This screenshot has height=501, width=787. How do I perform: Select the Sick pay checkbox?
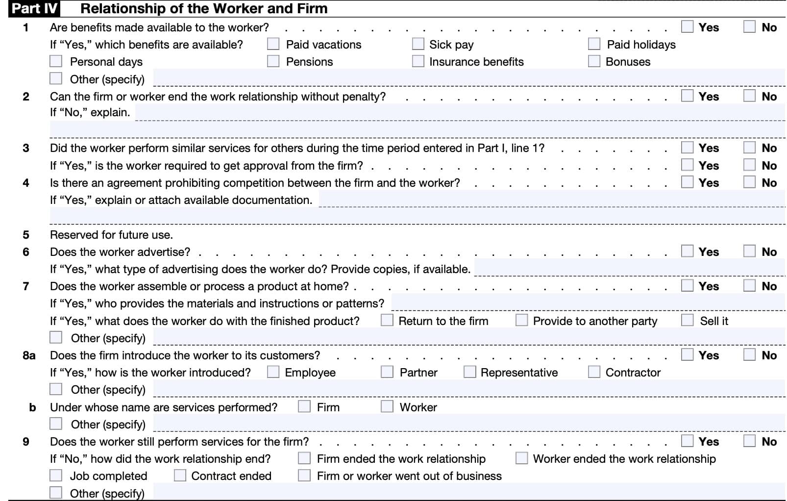[x=418, y=44]
